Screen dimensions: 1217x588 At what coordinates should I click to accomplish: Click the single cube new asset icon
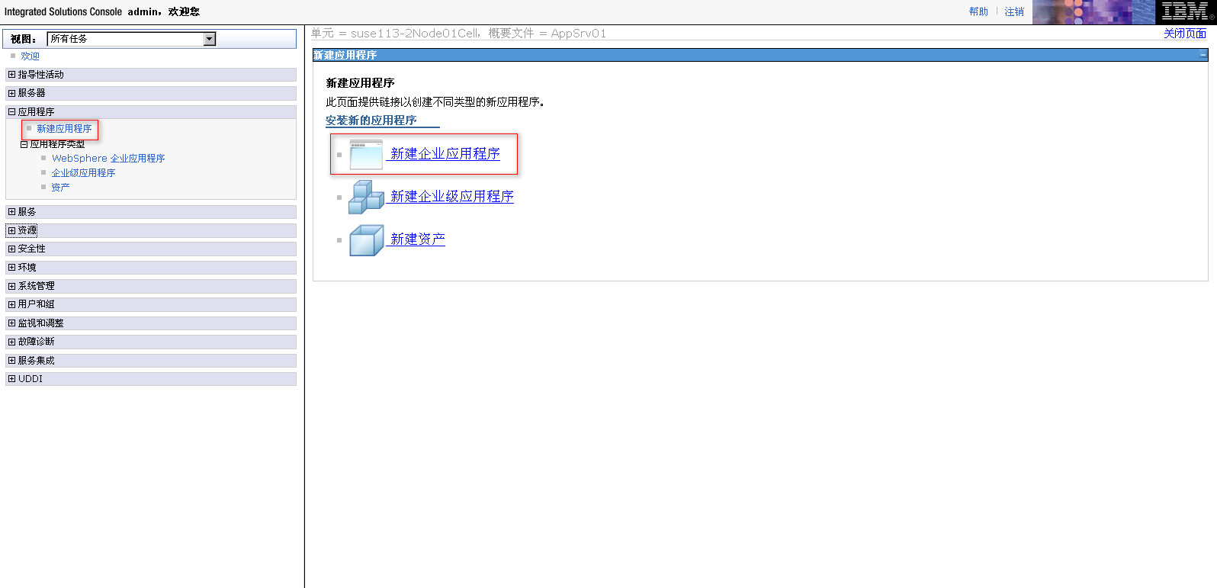(366, 240)
